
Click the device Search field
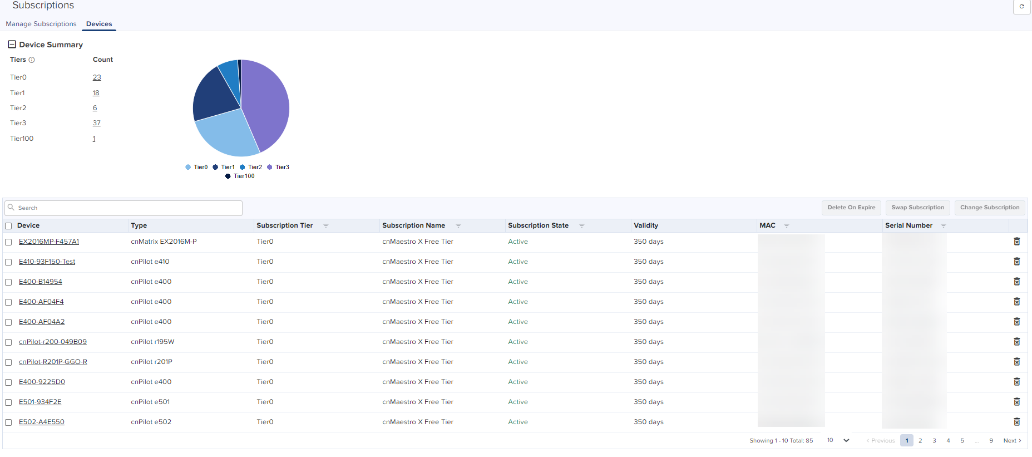124,208
